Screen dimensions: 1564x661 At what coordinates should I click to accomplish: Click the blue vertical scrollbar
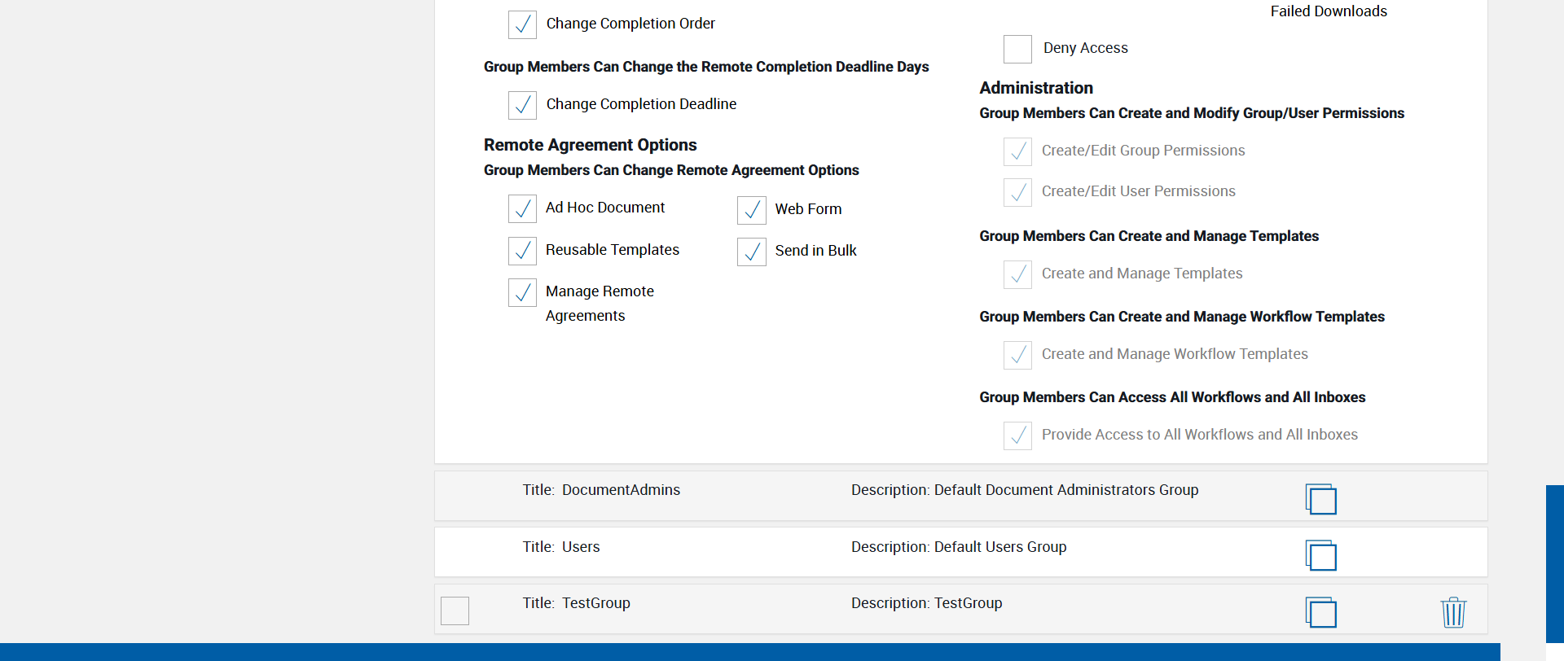tap(1554, 562)
